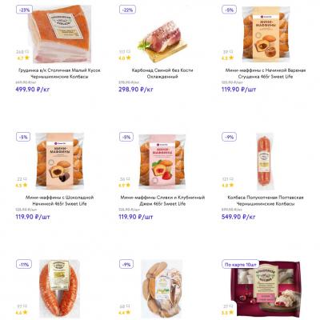Open strawberry jam mini-muffins image
The image size is (320, 320).
point(162,160)
